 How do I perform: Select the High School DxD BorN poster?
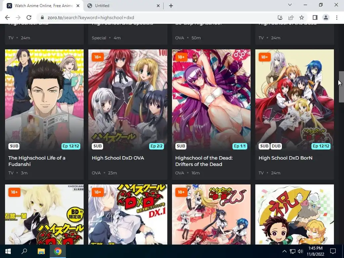click(295, 100)
